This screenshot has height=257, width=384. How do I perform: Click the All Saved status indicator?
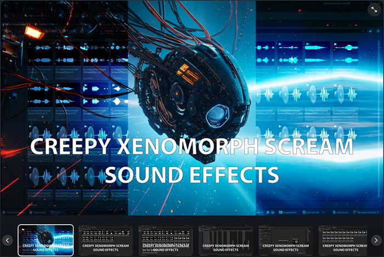click(340, 212)
